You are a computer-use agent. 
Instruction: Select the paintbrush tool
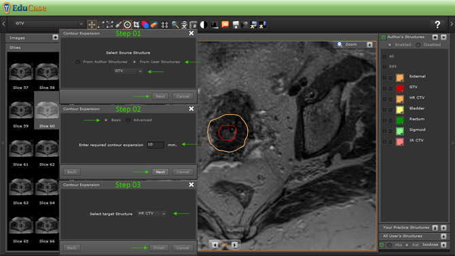click(x=118, y=24)
